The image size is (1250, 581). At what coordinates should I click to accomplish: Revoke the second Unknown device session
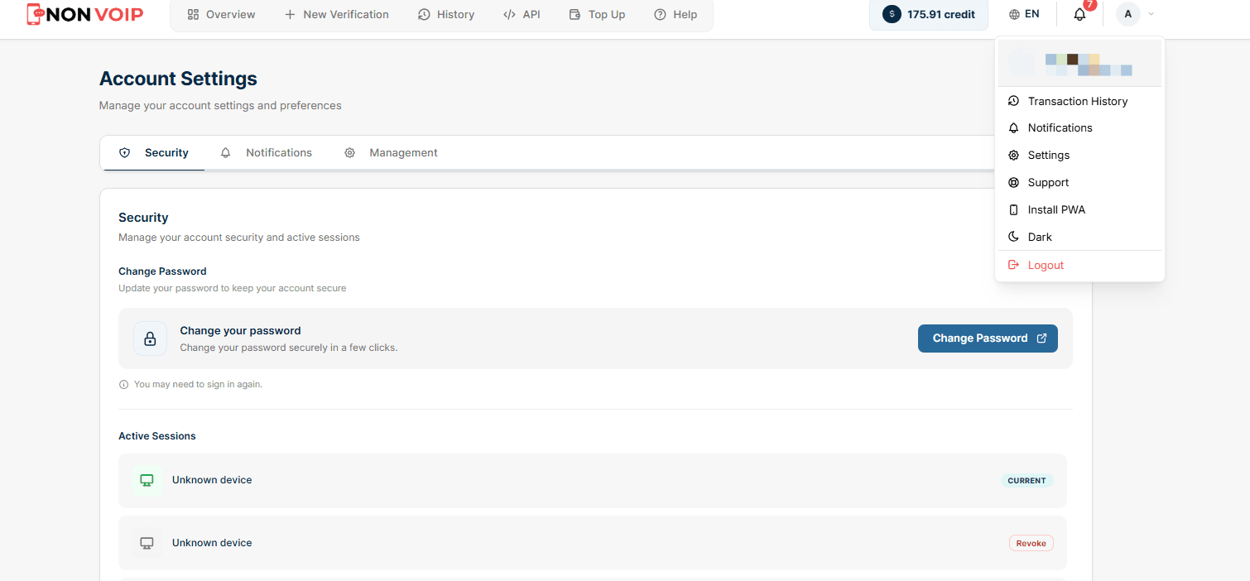1031,543
